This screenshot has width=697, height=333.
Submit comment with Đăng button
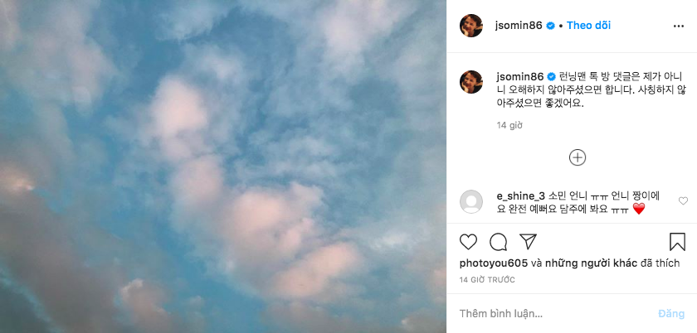671,314
